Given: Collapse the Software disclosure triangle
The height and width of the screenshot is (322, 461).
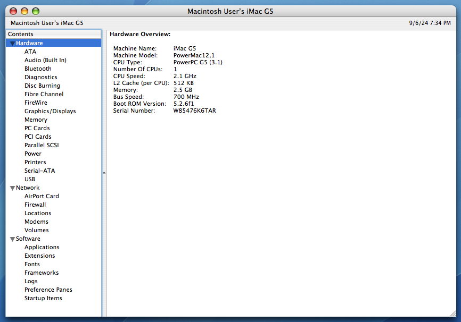Looking at the screenshot, I should click(12, 239).
